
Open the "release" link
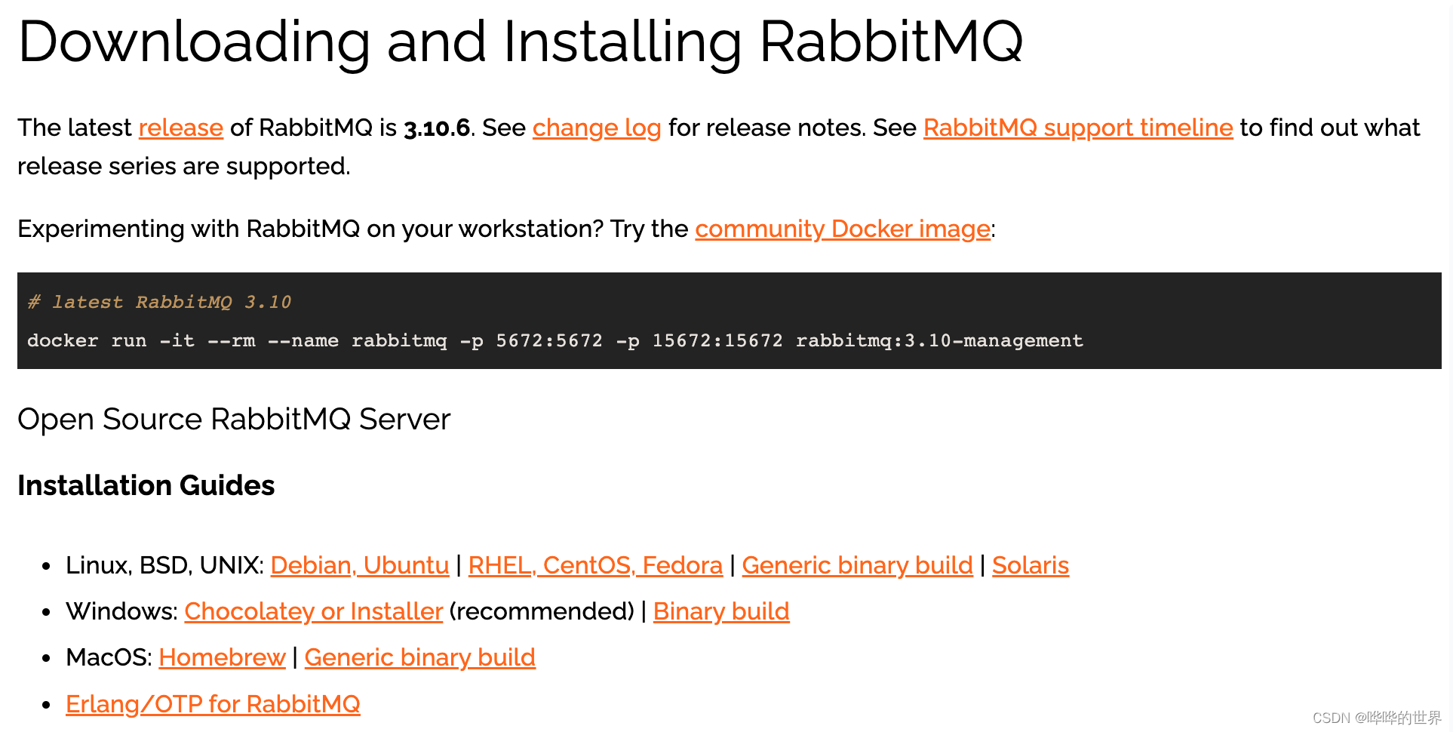(180, 128)
